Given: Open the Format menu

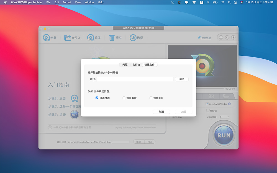Looking at the screenshot, I should [67, 2].
